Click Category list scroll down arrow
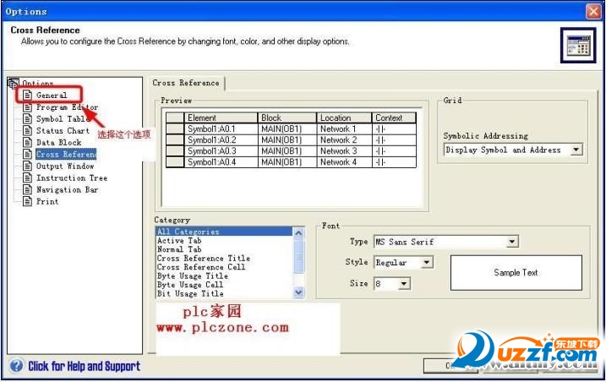606x382 pixels. pyautogui.click(x=298, y=292)
